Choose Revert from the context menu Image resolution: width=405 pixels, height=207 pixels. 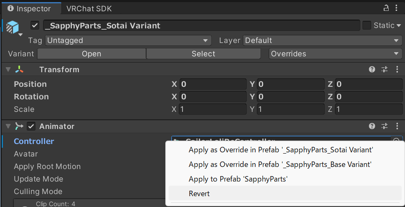[x=200, y=194]
